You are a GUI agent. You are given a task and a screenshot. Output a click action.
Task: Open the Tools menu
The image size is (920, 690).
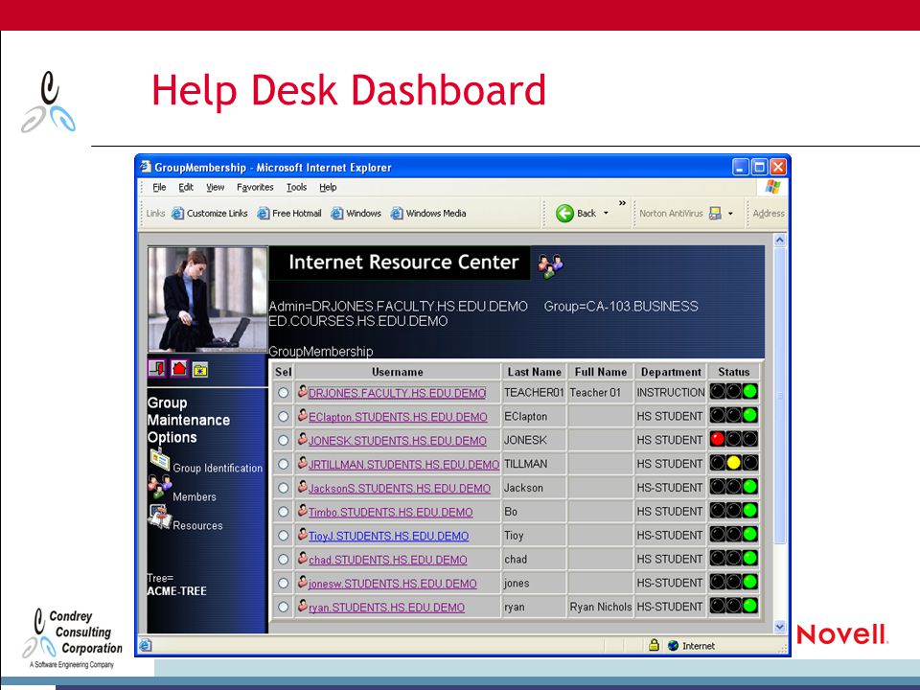click(296, 187)
